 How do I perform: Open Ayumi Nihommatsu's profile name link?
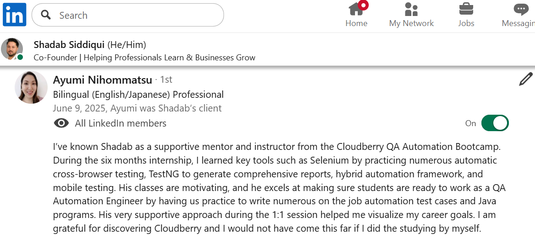[x=103, y=80]
